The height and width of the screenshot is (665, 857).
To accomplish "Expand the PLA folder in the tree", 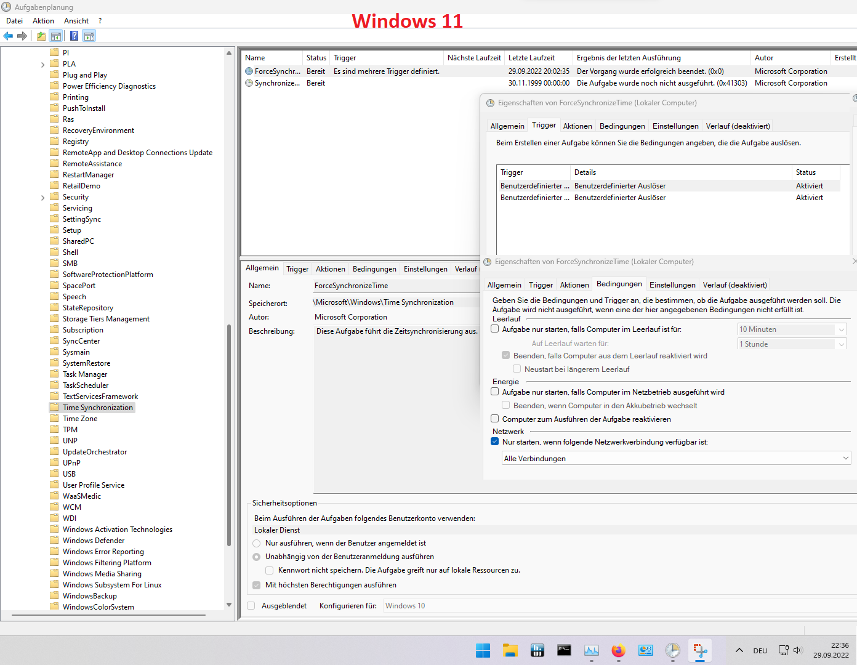I will (42, 65).
